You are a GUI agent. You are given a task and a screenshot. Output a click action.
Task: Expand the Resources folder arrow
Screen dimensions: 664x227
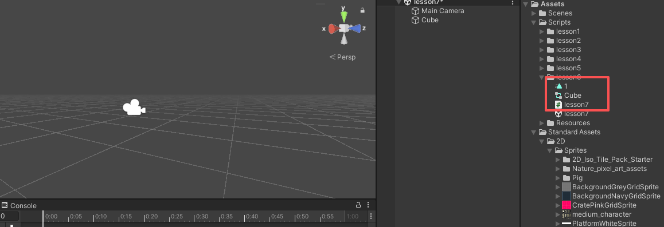pyautogui.click(x=542, y=123)
